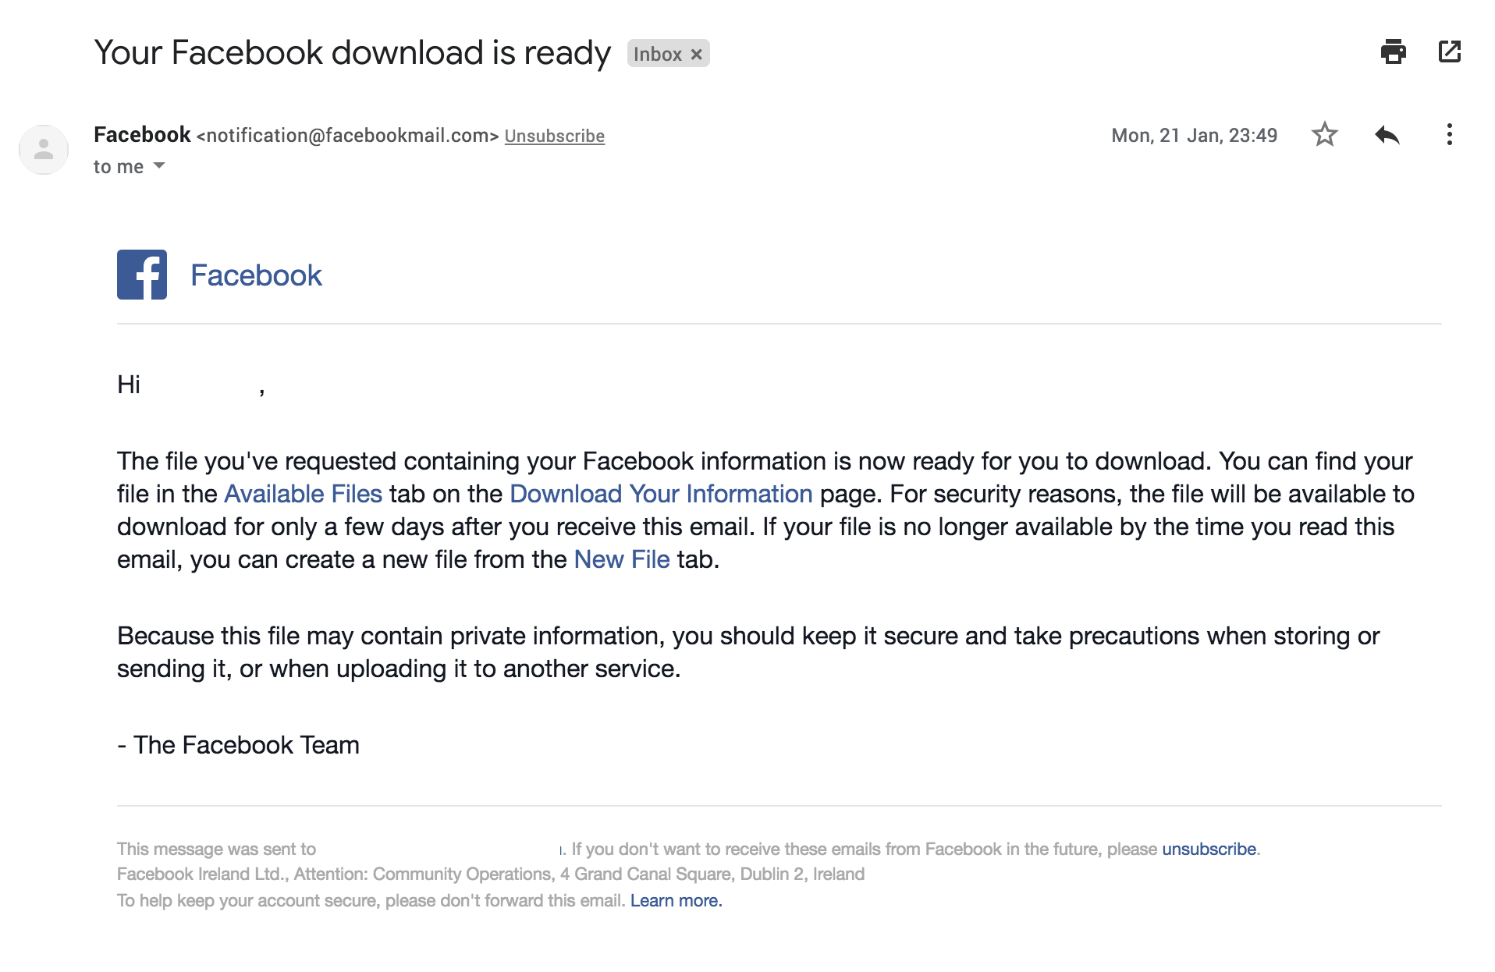Remove the Inbox label with X

[x=697, y=55]
